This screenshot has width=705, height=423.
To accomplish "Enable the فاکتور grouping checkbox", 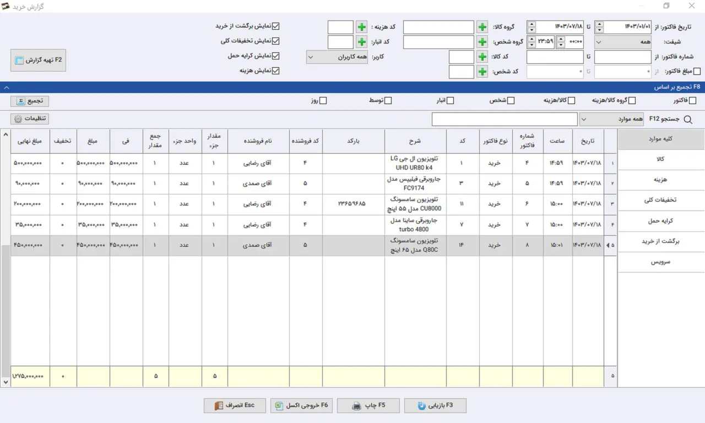I will click(692, 101).
